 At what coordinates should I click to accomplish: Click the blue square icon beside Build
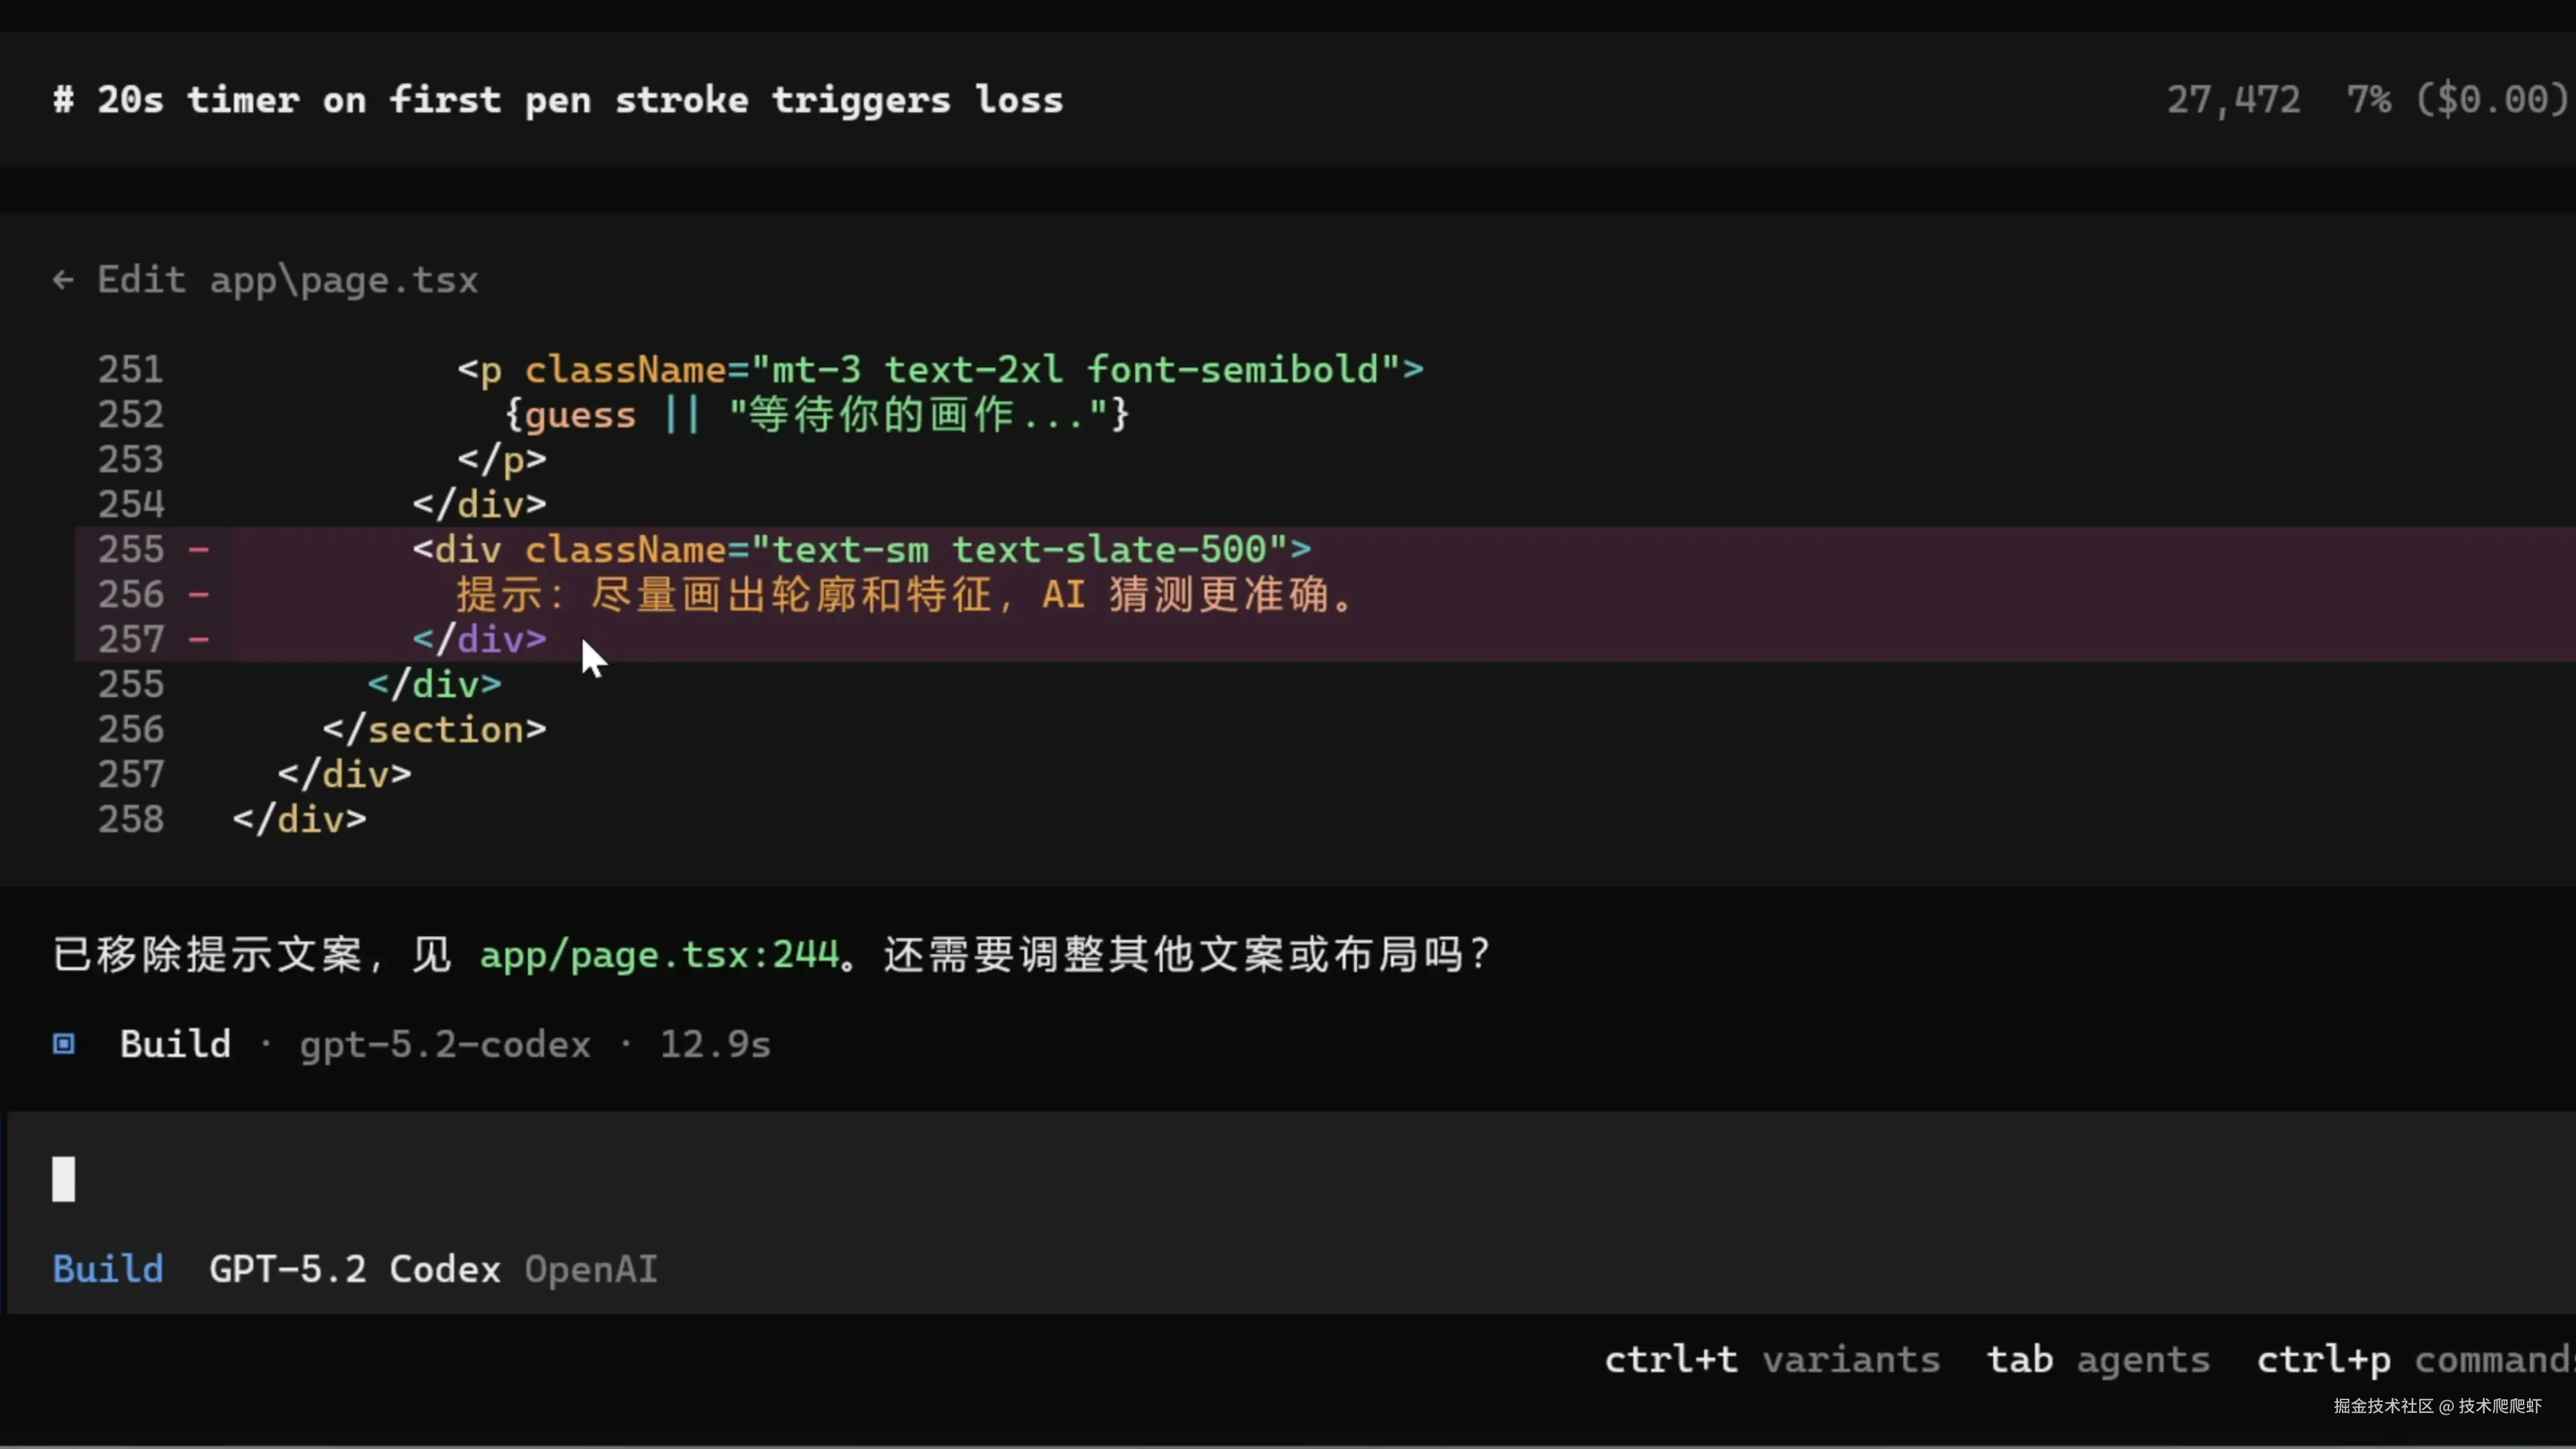click(64, 1044)
